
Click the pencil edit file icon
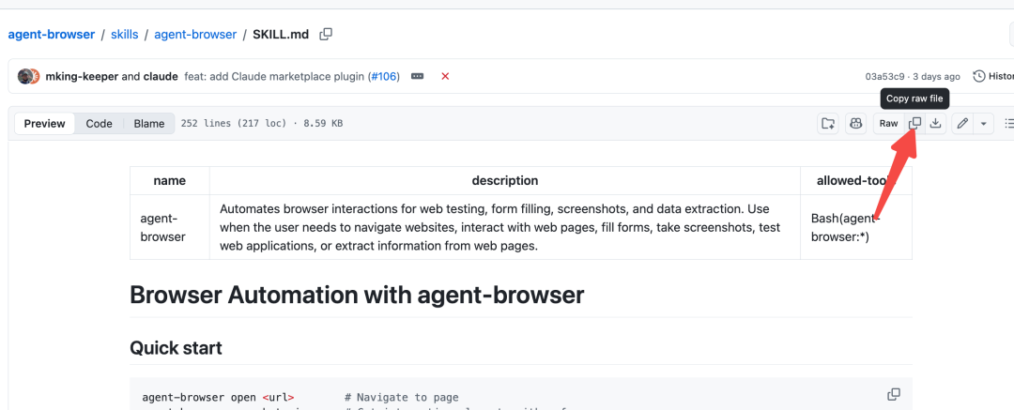(x=962, y=124)
